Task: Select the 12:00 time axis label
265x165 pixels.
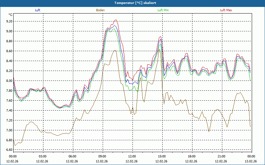Action: point(132,156)
